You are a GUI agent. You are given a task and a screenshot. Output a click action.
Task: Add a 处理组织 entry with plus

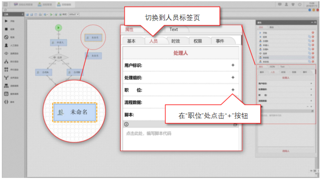[x=233, y=77]
